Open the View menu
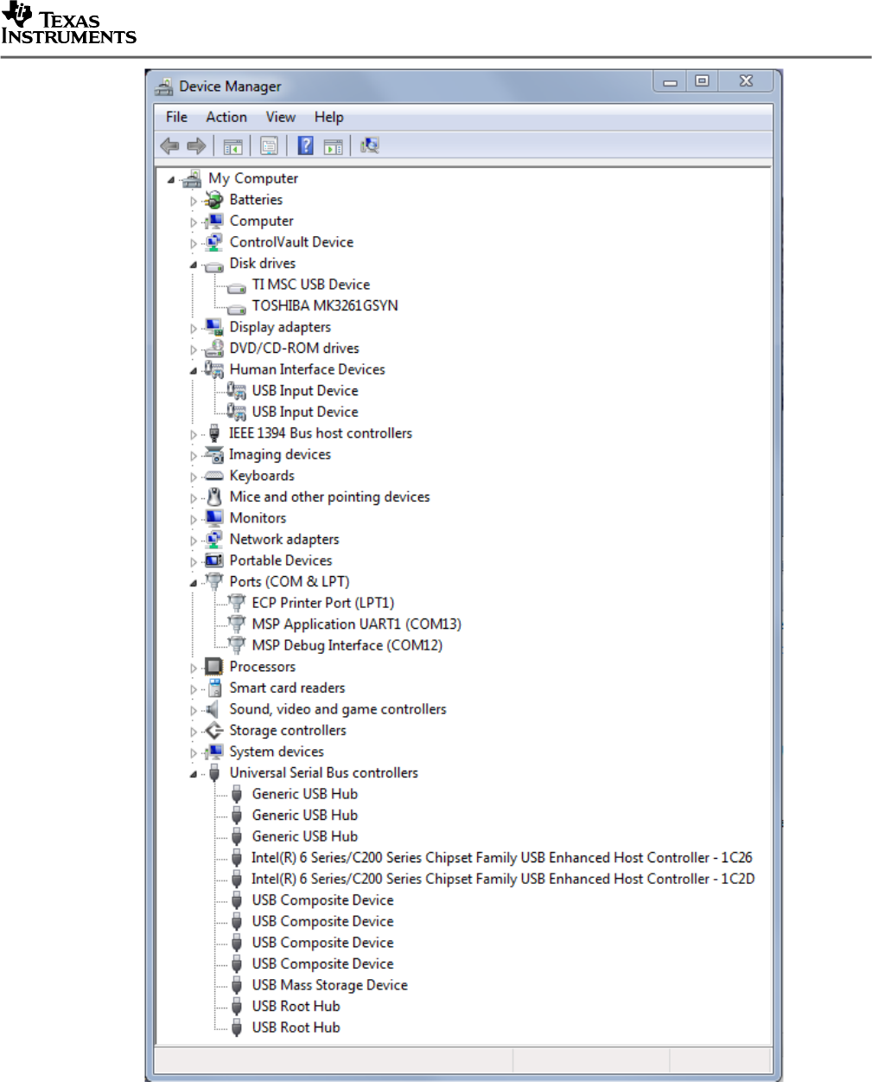 tap(281, 117)
